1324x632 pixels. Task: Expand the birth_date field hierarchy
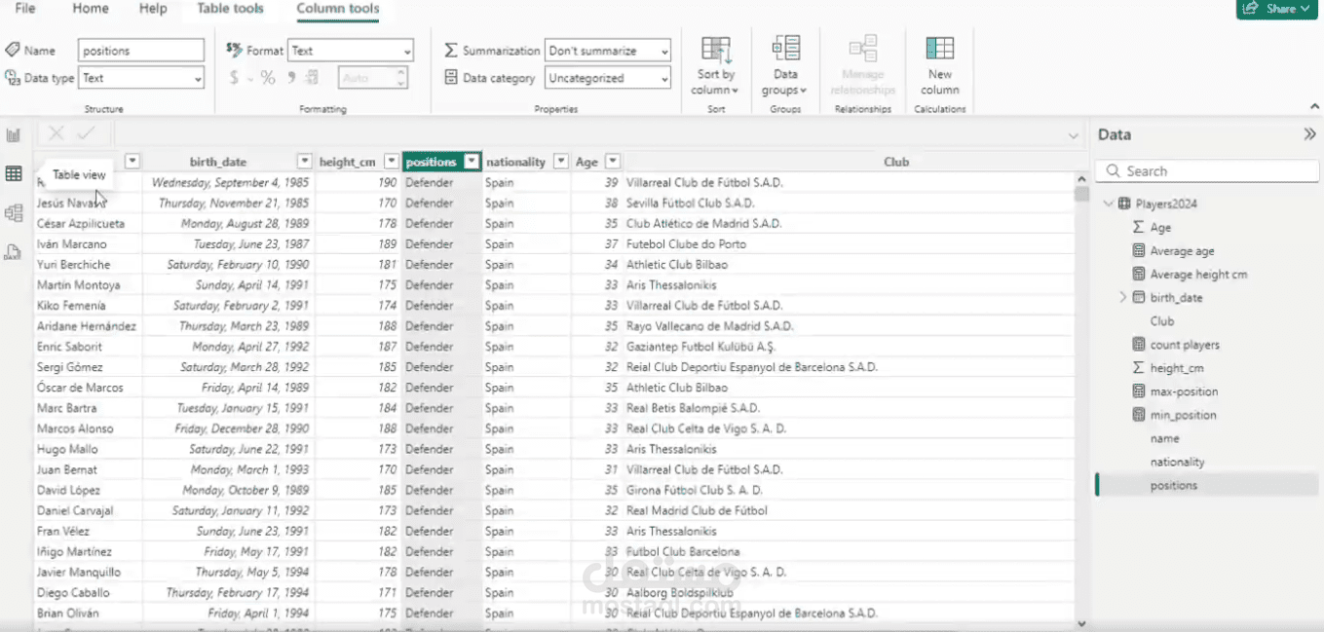point(1122,297)
